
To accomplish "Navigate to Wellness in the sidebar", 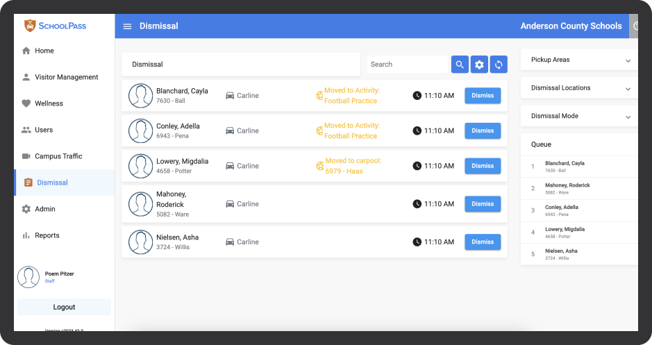I will [49, 103].
